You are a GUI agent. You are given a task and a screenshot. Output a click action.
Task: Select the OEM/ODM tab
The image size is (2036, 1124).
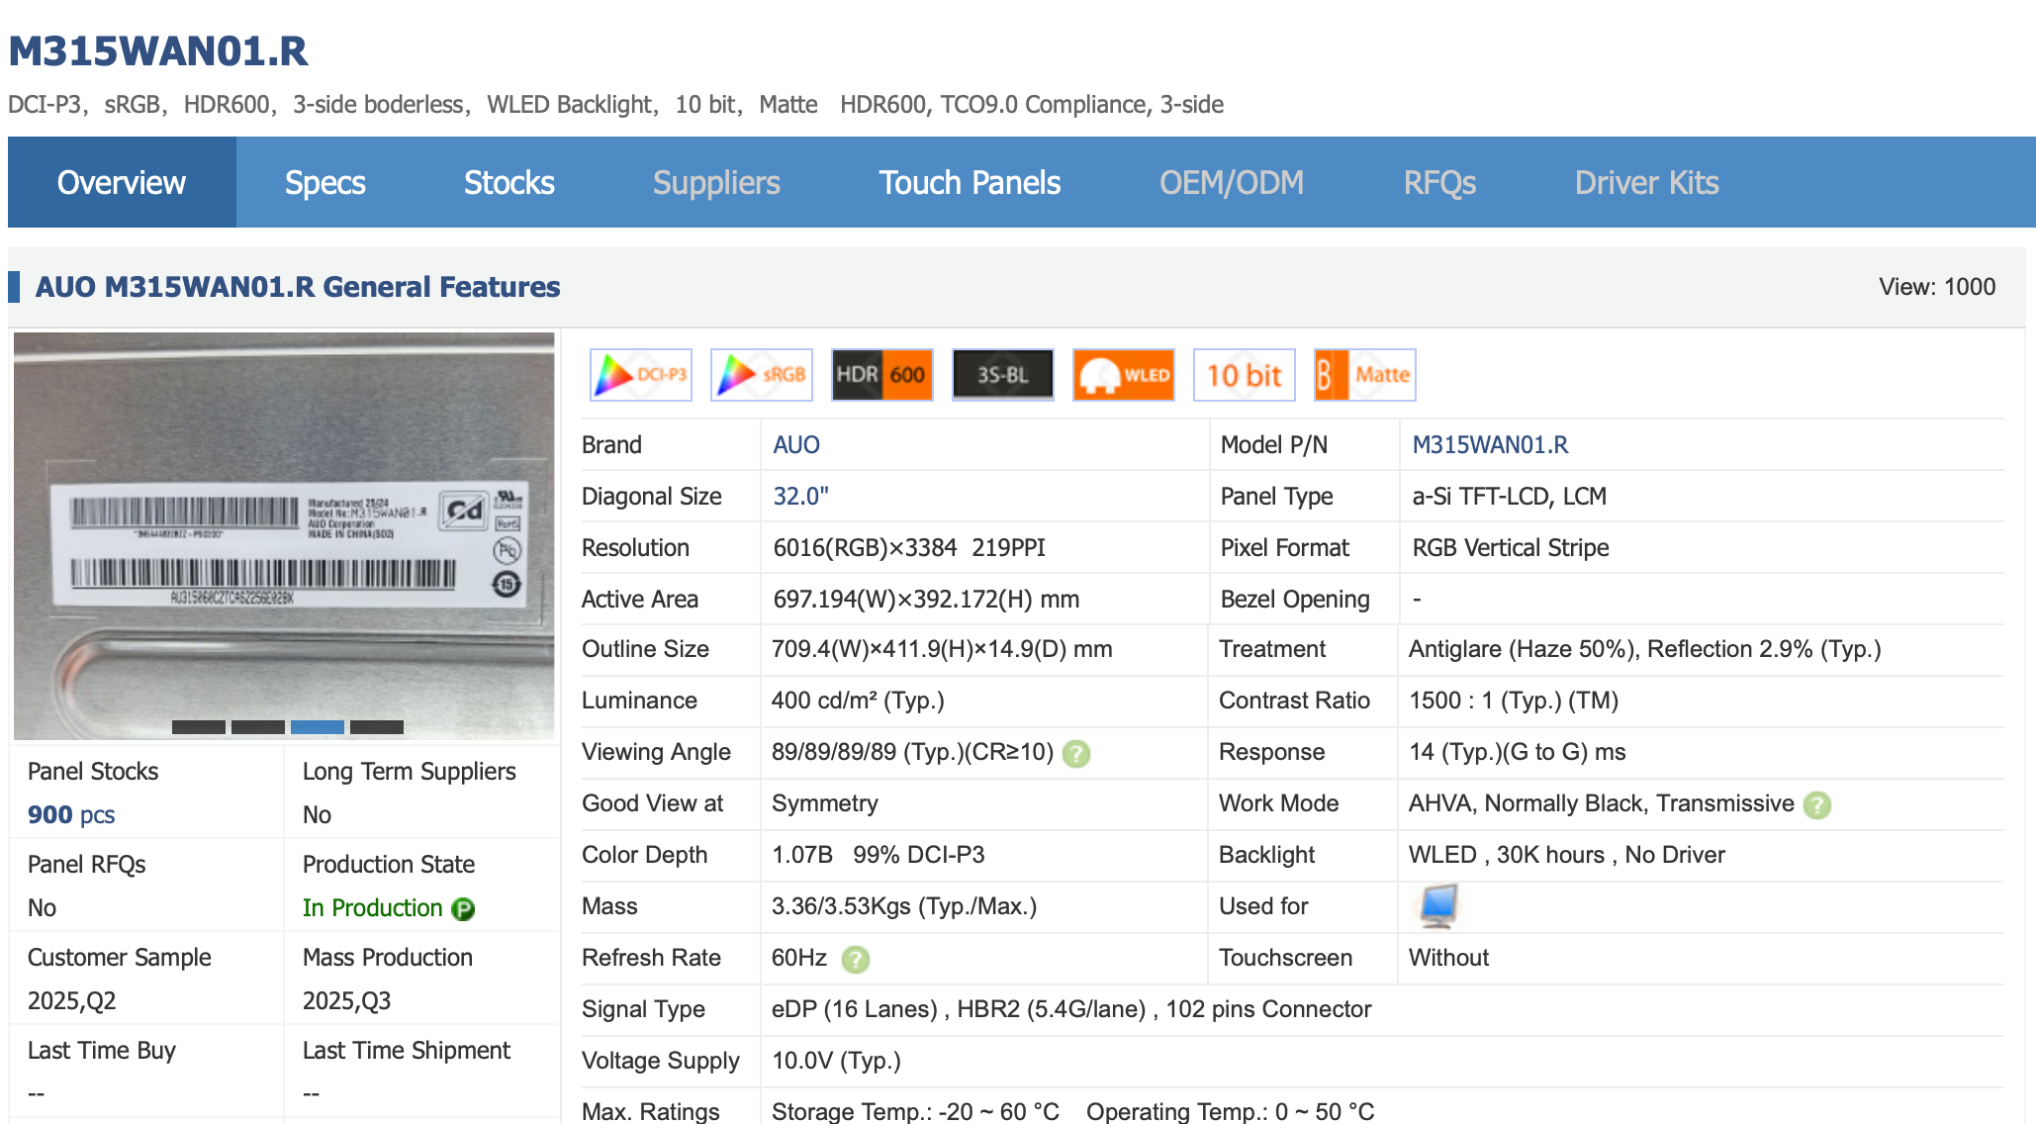[1232, 182]
